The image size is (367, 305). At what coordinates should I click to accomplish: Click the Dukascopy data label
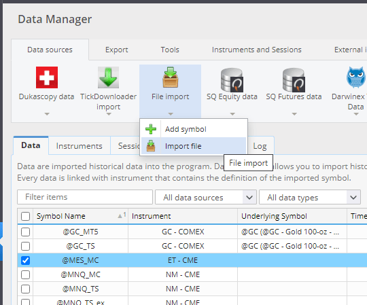tap(47, 96)
